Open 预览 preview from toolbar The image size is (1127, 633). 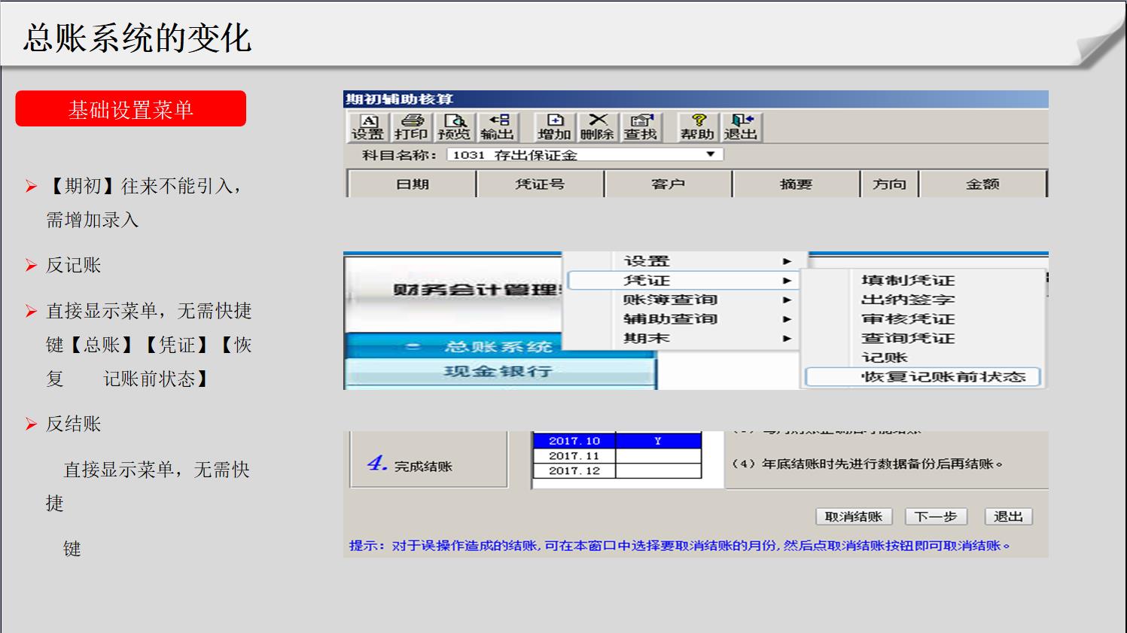[454, 127]
